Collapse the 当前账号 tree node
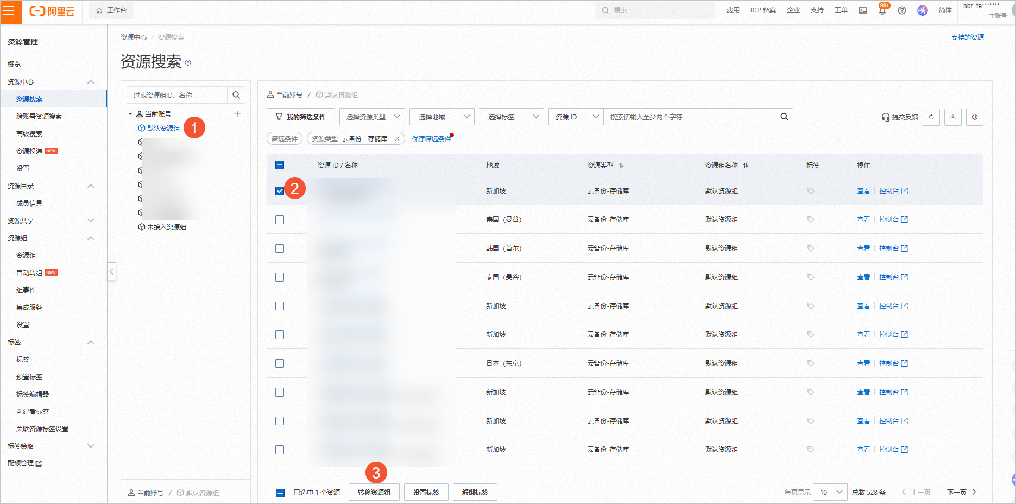The height and width of the screenshot is (504, 1016). [130, 114]
